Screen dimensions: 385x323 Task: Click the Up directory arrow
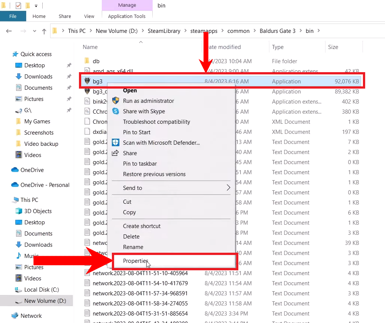coord(44,31)
